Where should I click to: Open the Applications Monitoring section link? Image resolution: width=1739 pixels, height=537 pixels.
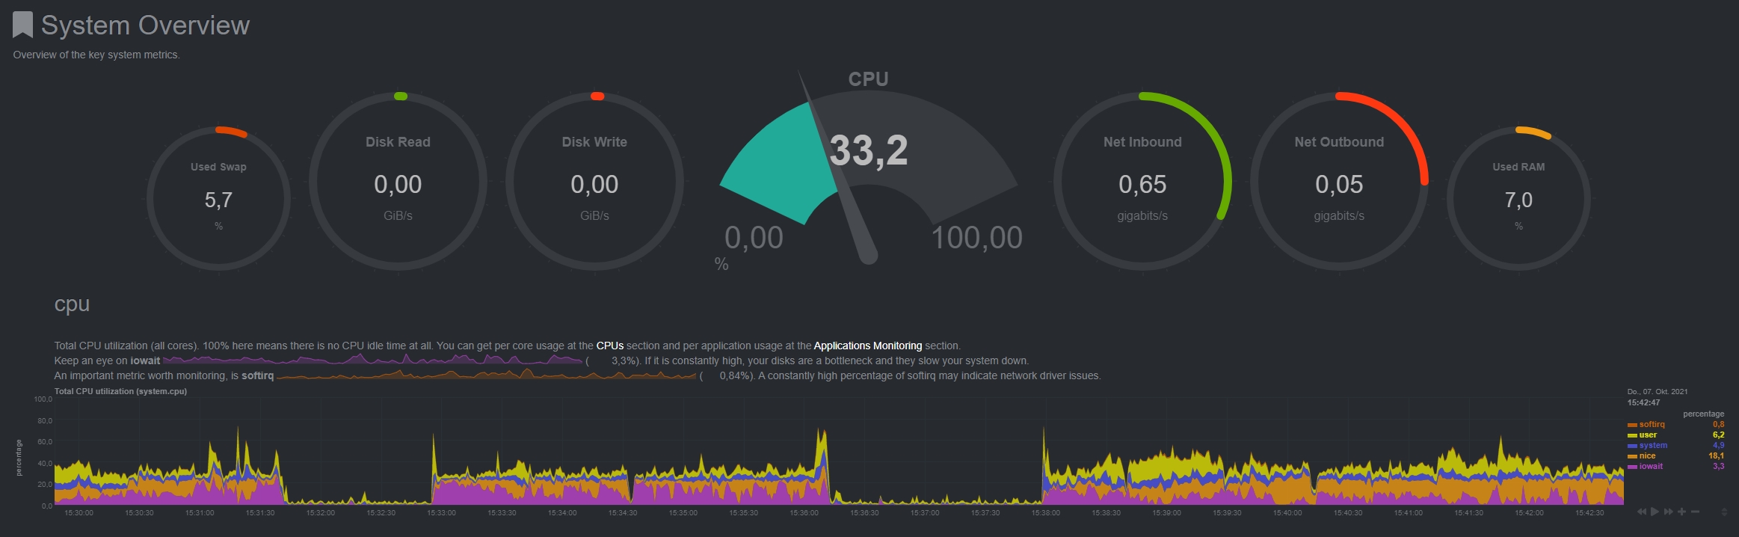pos(867,346)
